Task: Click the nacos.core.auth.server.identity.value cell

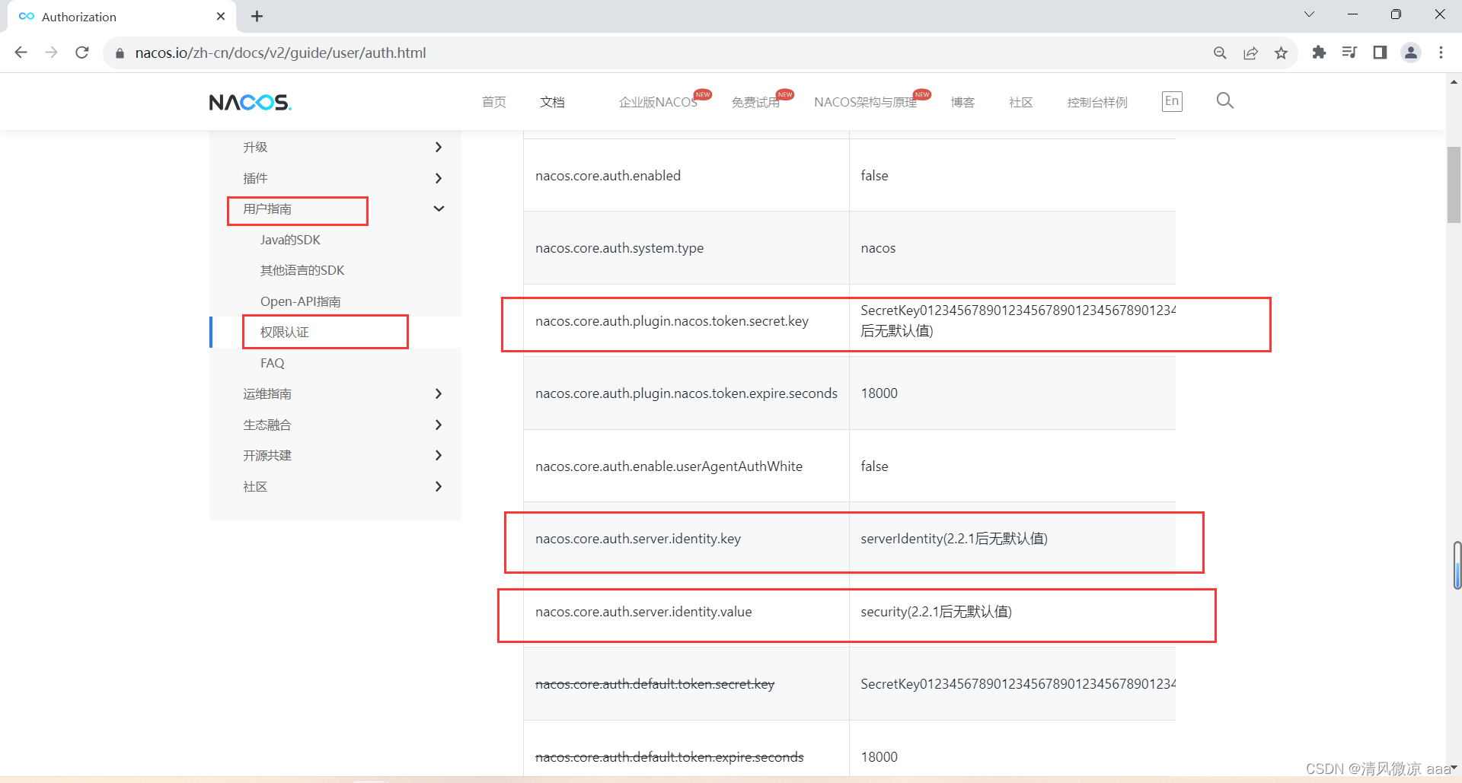Action: (686, 611)
